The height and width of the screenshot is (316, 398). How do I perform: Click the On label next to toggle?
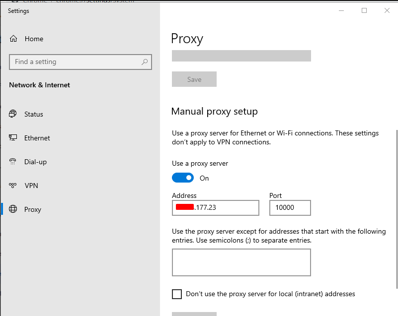point(204,178)
